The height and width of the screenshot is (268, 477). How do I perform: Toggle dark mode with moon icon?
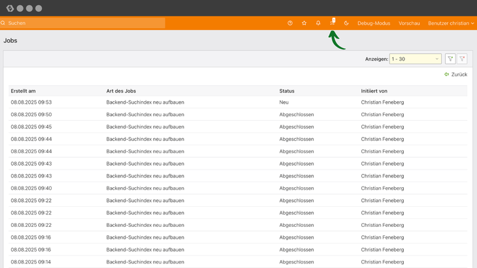tap(346, 23)
